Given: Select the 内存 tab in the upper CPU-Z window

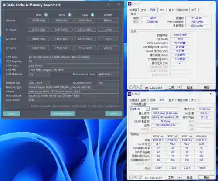Looking at the screenshot, I should coord(153,10).
